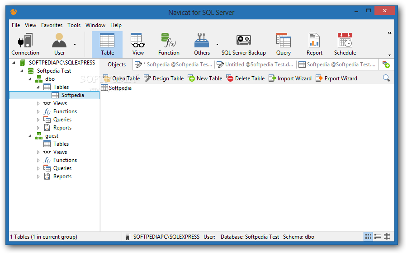
Task: Open the Window menu
Action: point(95,25)
